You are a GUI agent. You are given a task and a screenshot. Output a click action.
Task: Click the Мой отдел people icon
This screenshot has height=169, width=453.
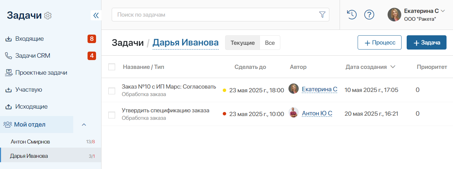7,125
